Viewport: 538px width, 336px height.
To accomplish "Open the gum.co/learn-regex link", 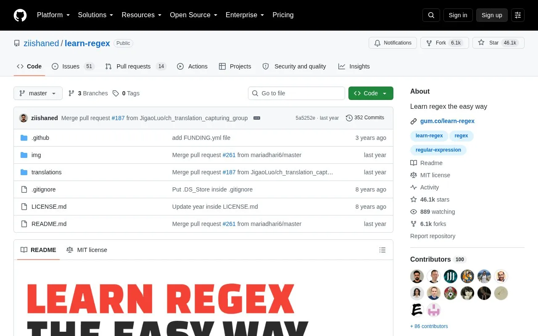I will click(447, 121).
